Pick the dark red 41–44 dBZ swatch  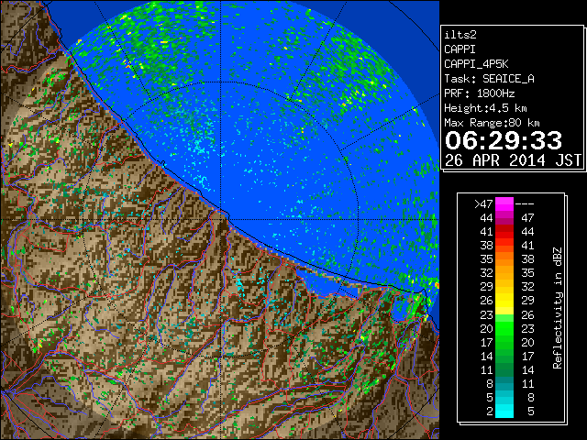tap(504, 232)
